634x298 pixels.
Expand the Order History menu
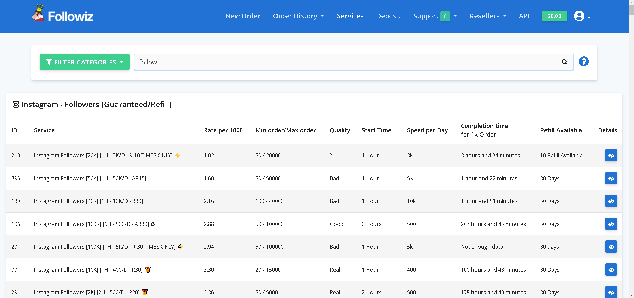(298, 16)
